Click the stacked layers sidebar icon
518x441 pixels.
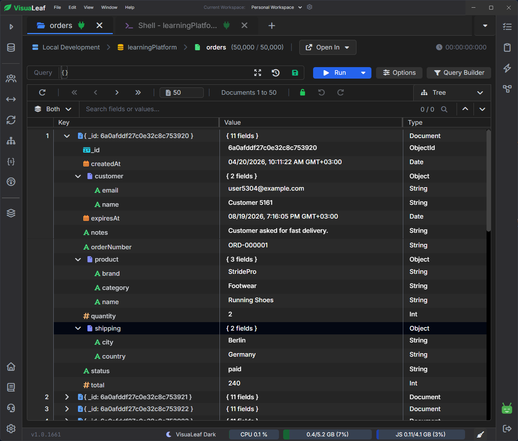point(11,213)
